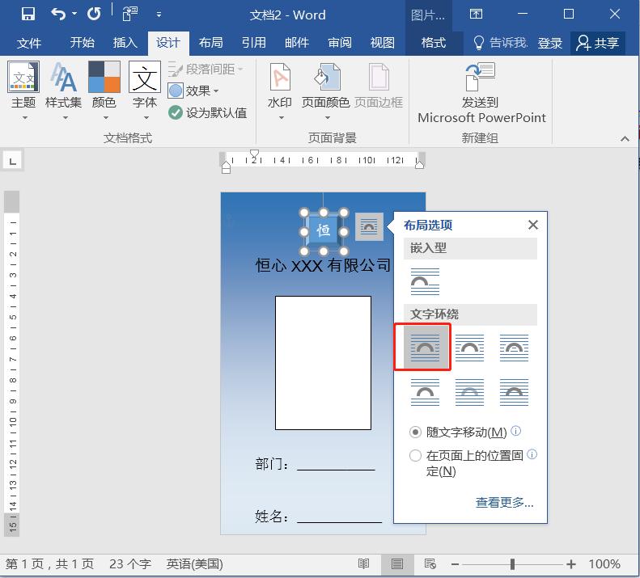Click the 部门 underline field
Image resolution: width=640 pixels, height=578 pixels.
coord(336,465)
